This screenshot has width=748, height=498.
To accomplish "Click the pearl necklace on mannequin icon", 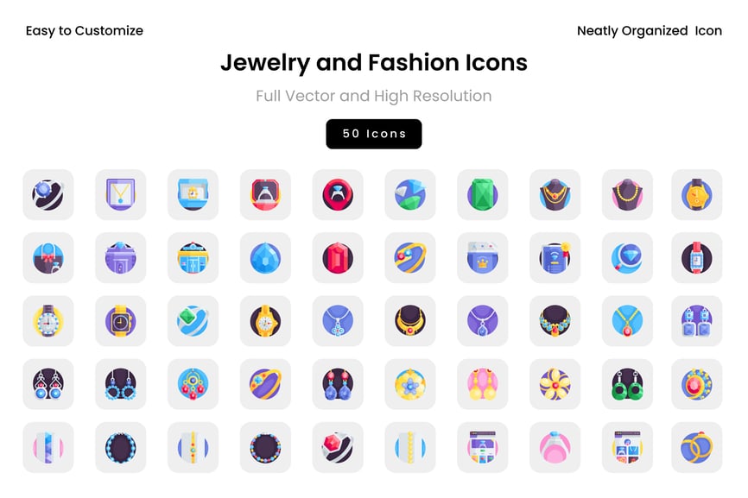I will tap(627, 194).
